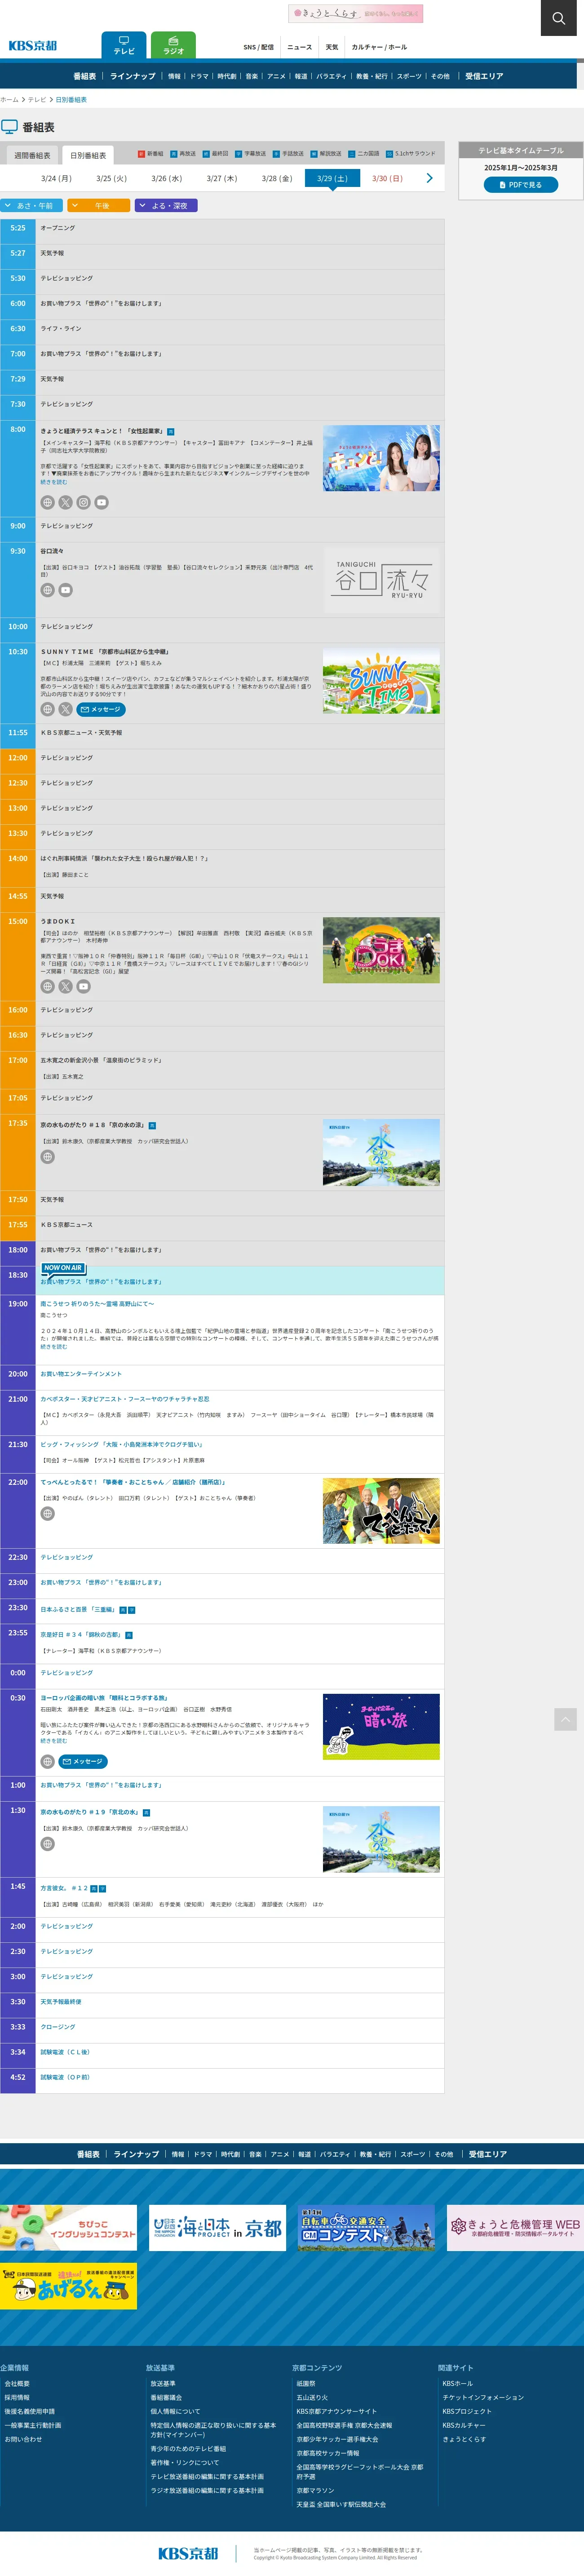Open YouTube icon for うまDOKI
The image size is (584, 2576).
click(x=83, y=986)
